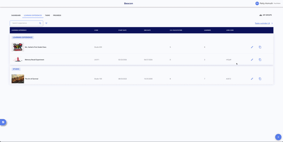283x142 pixels.
Task: Open My Groups
Action: pos(265,15)
